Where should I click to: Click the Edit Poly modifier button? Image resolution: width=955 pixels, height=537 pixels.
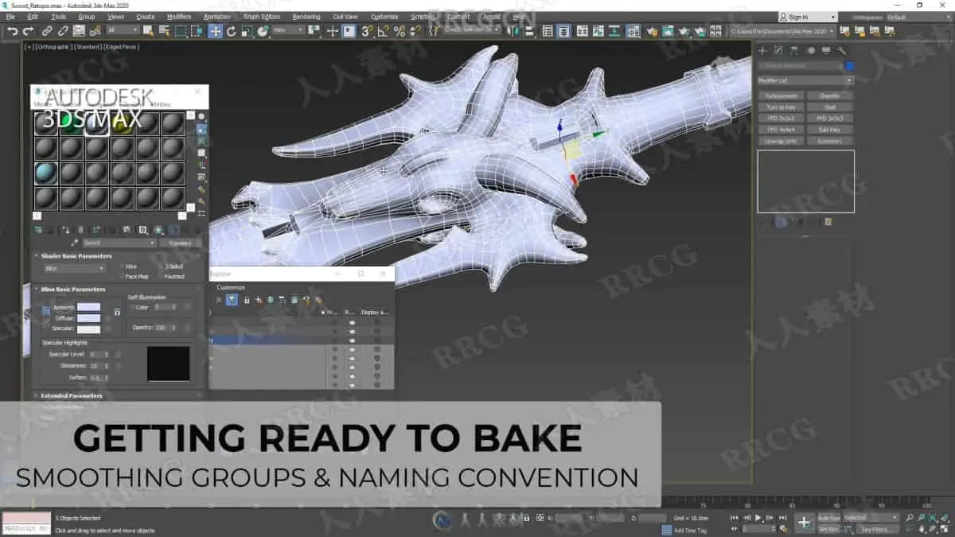(829, 130)
